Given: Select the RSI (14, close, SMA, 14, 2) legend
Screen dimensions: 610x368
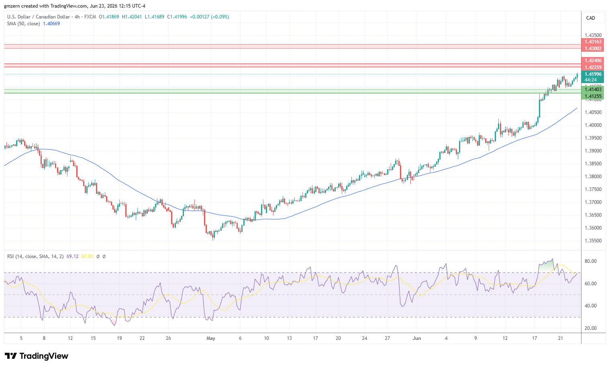Looking at the screenshot, I should (x=35, y=256).
